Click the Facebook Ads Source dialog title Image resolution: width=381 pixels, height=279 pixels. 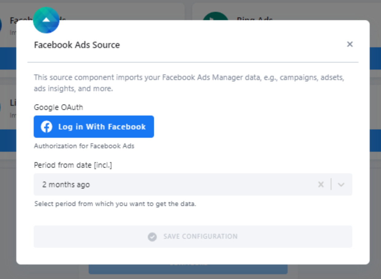pos(77,45)
